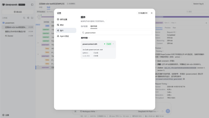Click the generated path link in details
This screenshot has height=118, width=209.
pos(169,79)
